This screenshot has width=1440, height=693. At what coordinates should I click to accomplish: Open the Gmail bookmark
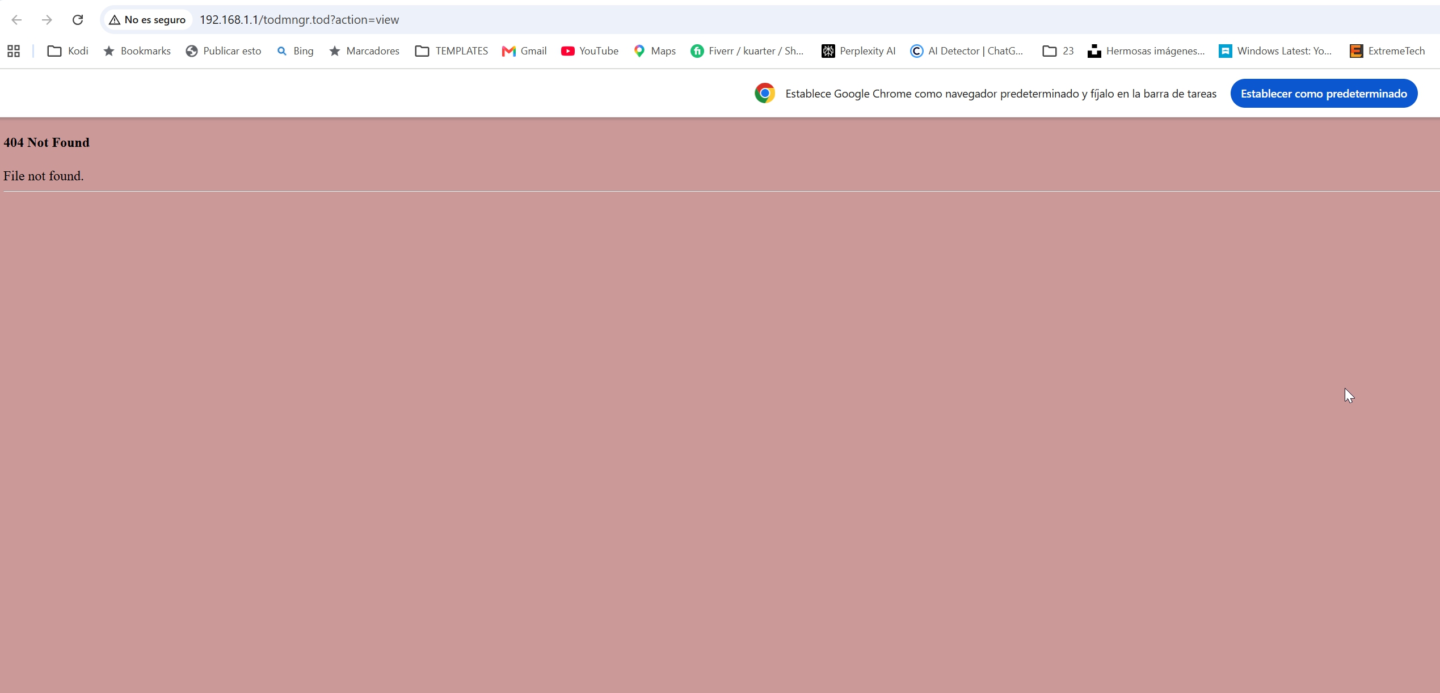[x=524, y=51]
